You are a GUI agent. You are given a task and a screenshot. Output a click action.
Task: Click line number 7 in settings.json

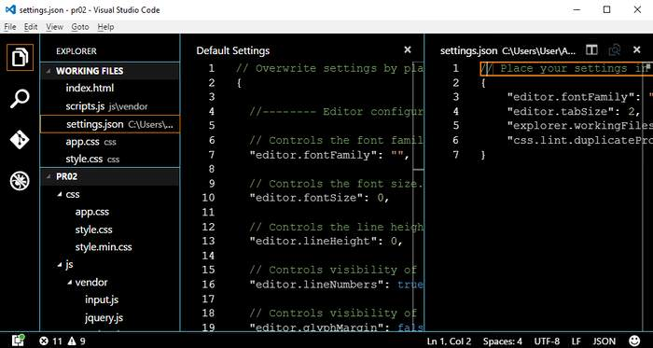click(455, 155)
